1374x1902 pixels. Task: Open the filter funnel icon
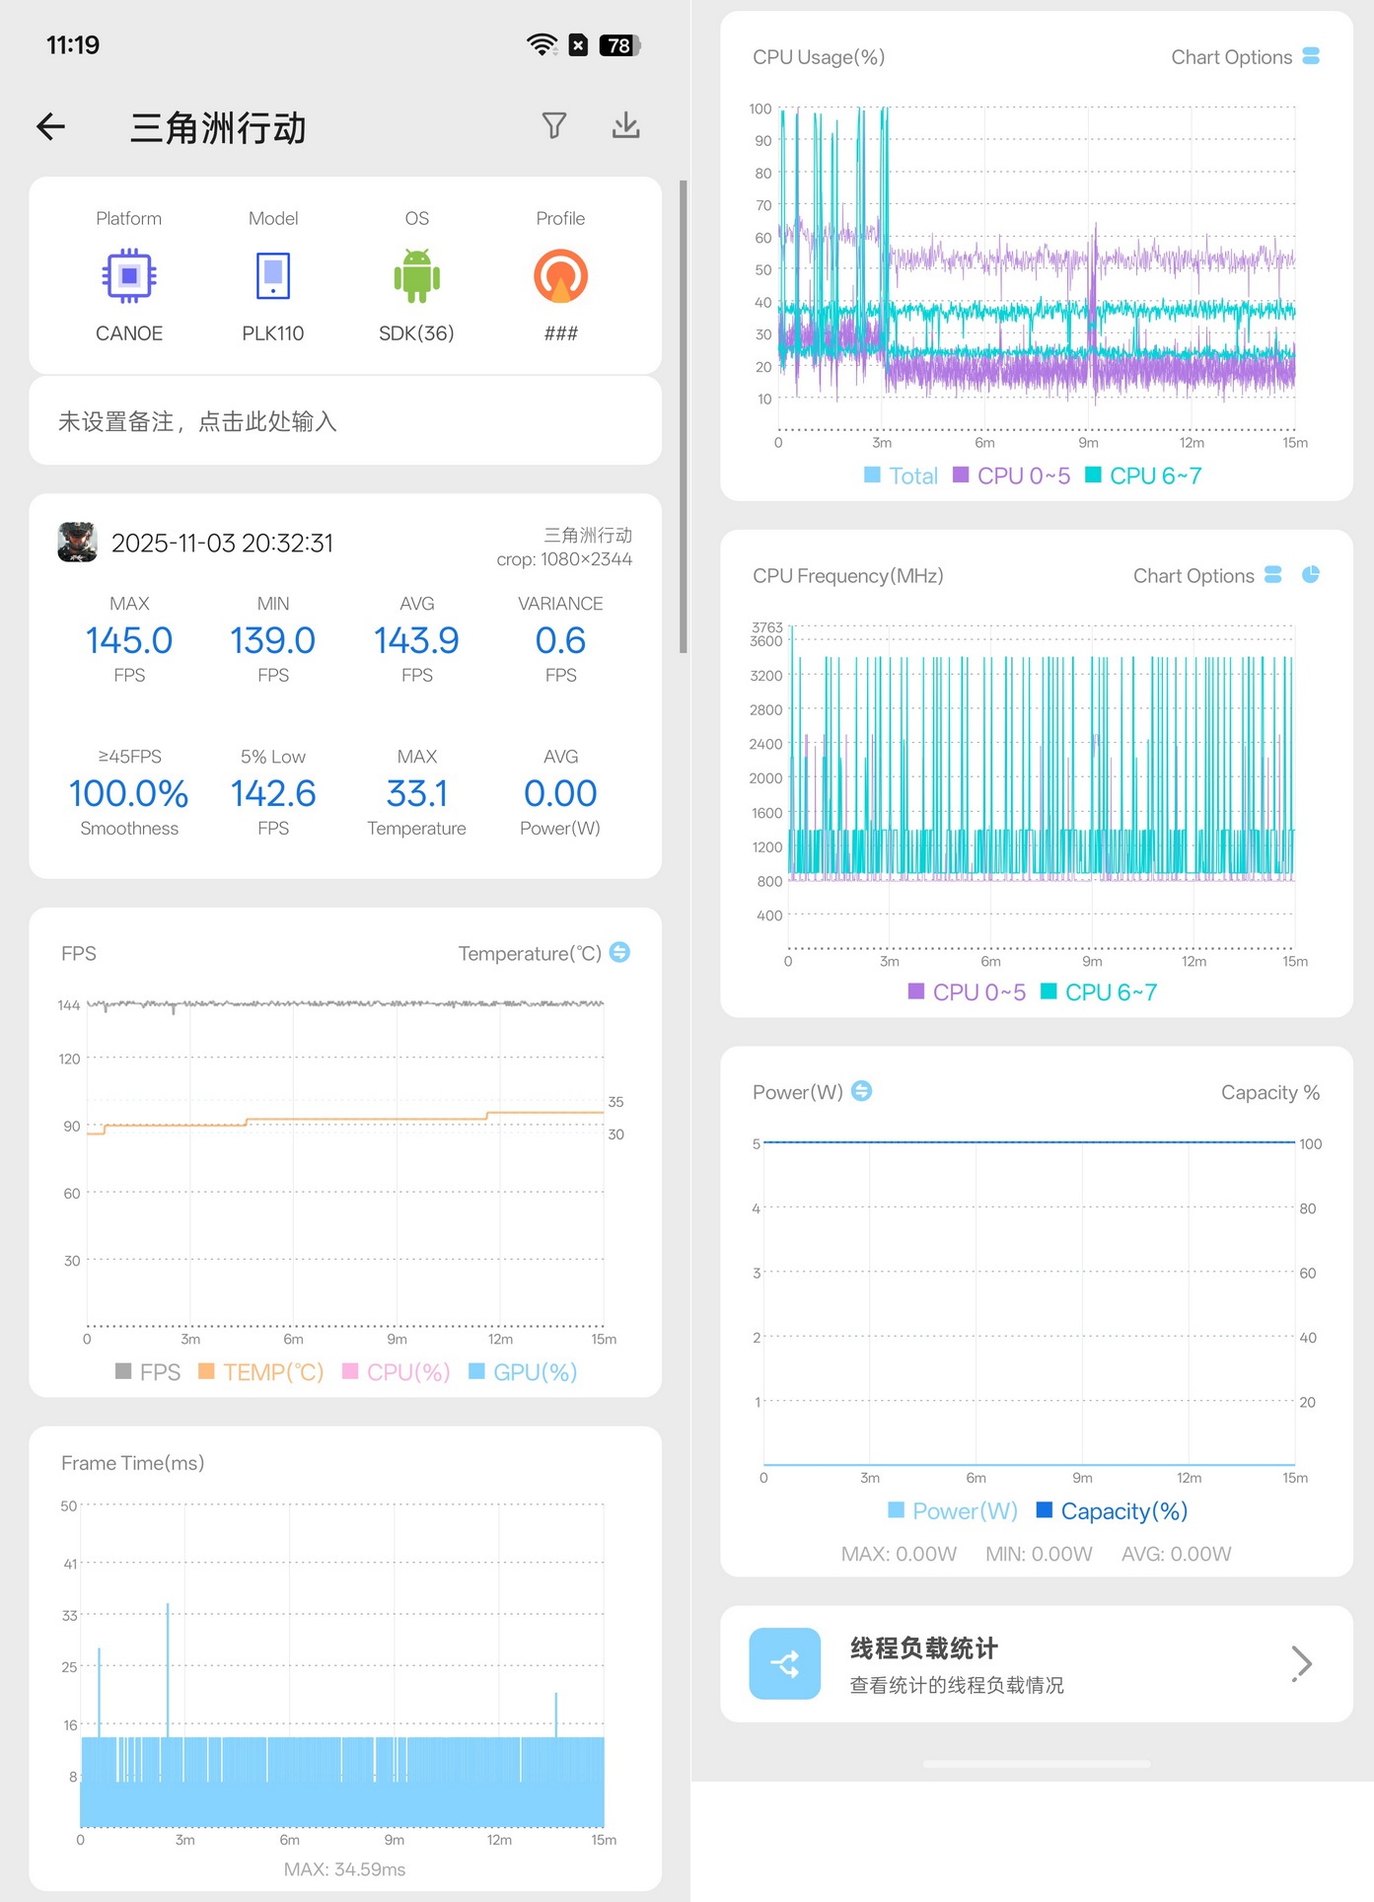coord(554,125)
